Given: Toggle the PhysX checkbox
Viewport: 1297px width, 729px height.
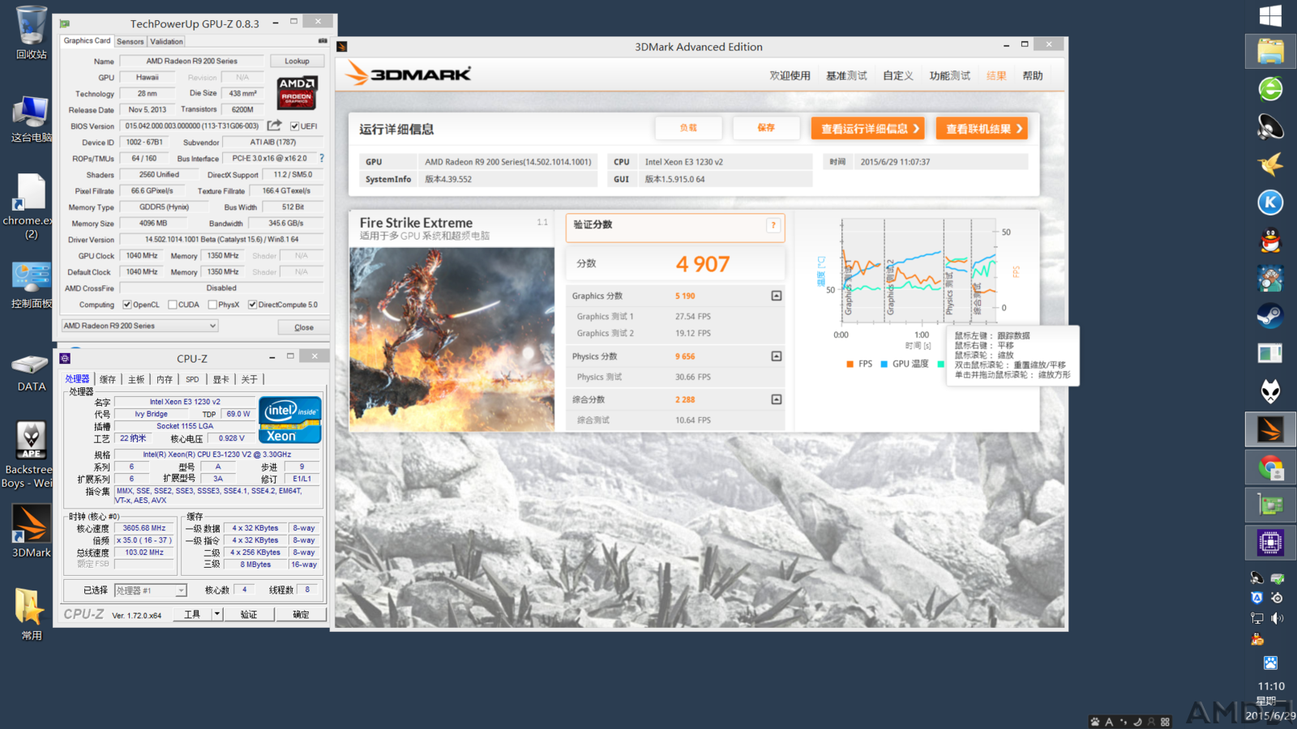Looking at the screenshot, I should click(x=212, y=305).
